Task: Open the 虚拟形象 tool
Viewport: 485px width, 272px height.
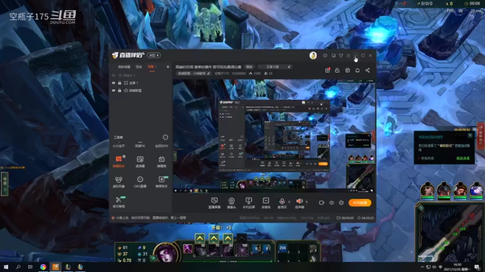Action: [x=119, y=182]
